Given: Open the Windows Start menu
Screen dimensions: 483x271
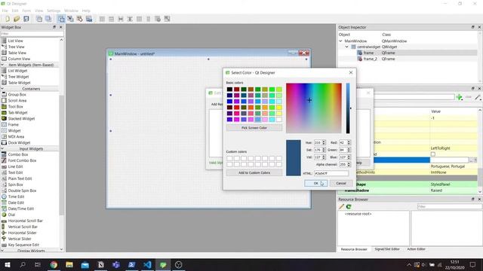Looking at the screenshot, I should pyautogui.click(x=7, y=264).
